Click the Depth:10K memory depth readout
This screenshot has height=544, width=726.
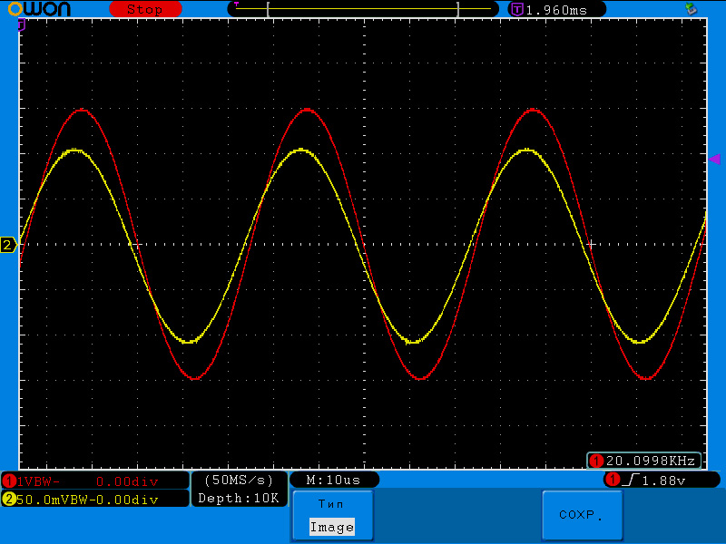tap(239, 498)
